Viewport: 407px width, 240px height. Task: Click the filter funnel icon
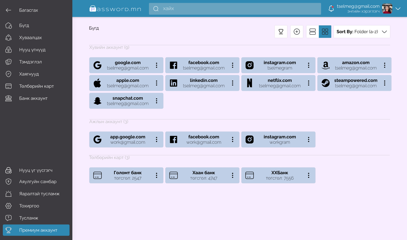(x=281, y=32)
